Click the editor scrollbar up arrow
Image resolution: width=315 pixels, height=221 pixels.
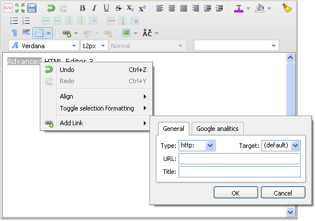(x=290, y=58)
